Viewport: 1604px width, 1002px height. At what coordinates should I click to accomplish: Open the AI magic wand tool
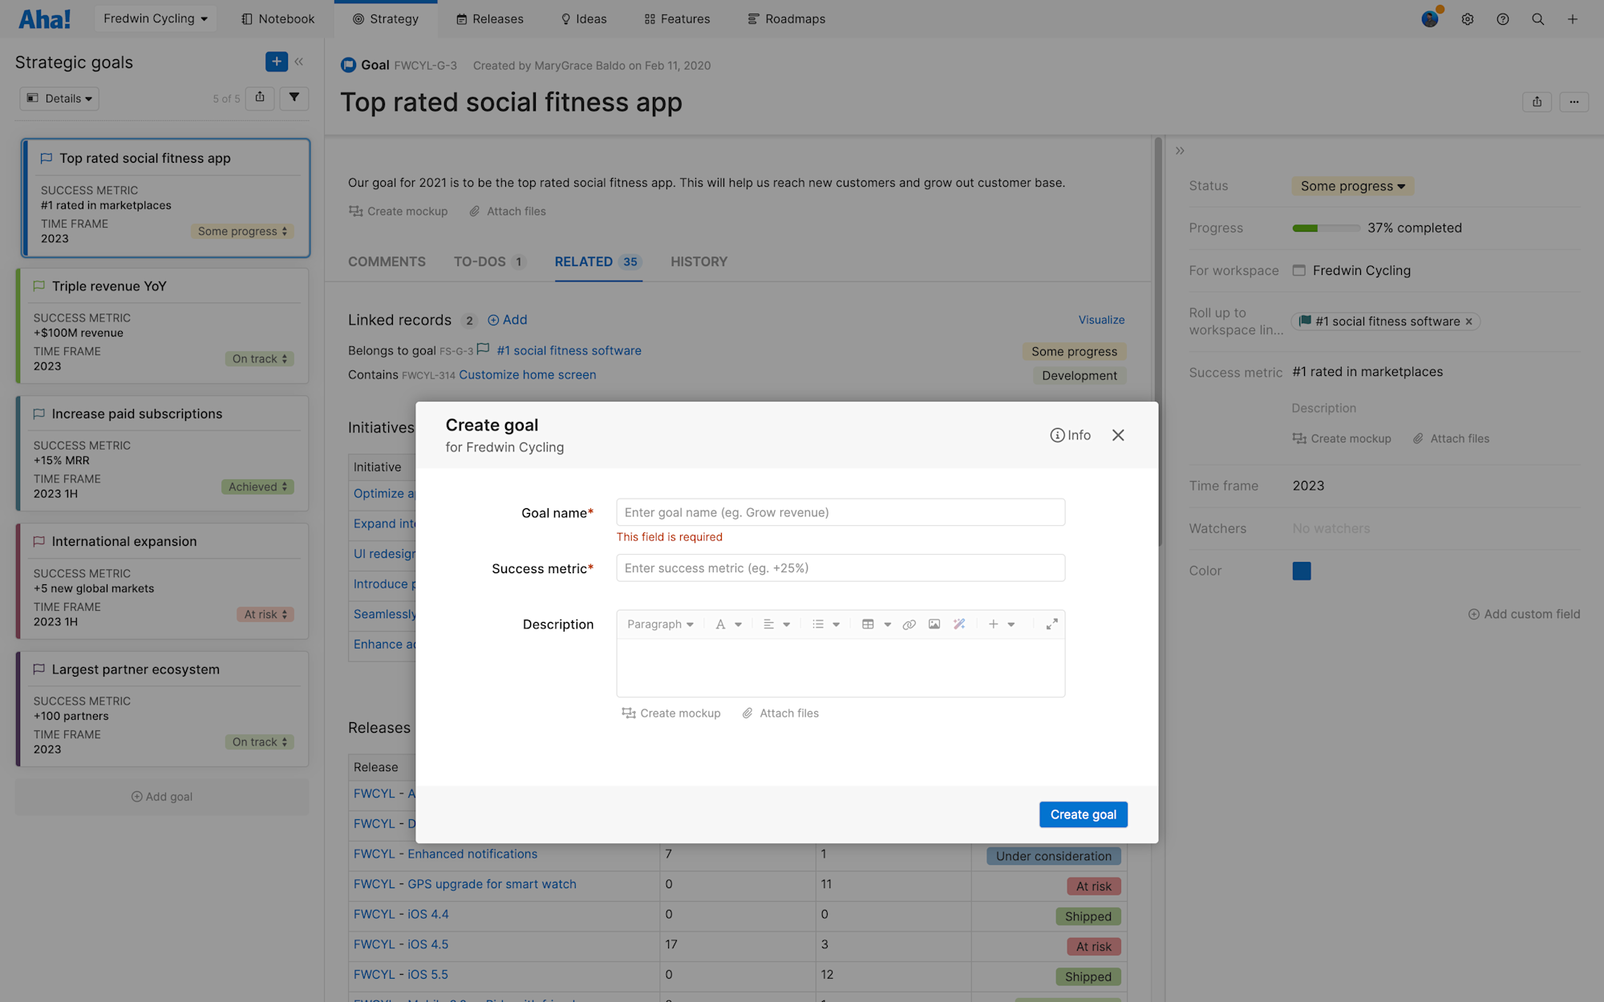(x=959, y=624)
